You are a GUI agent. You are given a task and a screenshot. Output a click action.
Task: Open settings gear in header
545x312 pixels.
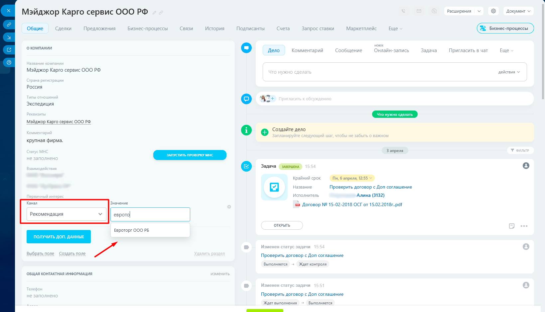(x=493, y=11)
